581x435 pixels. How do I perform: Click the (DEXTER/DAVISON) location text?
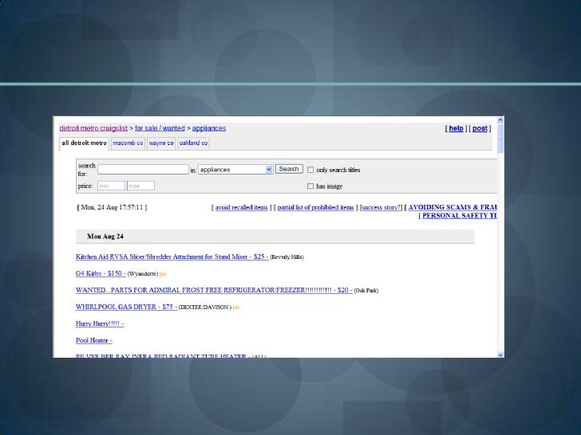click(x=205, y=308)
